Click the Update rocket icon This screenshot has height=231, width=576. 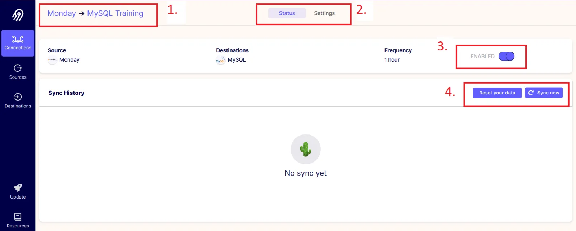[x=18, y=188]
